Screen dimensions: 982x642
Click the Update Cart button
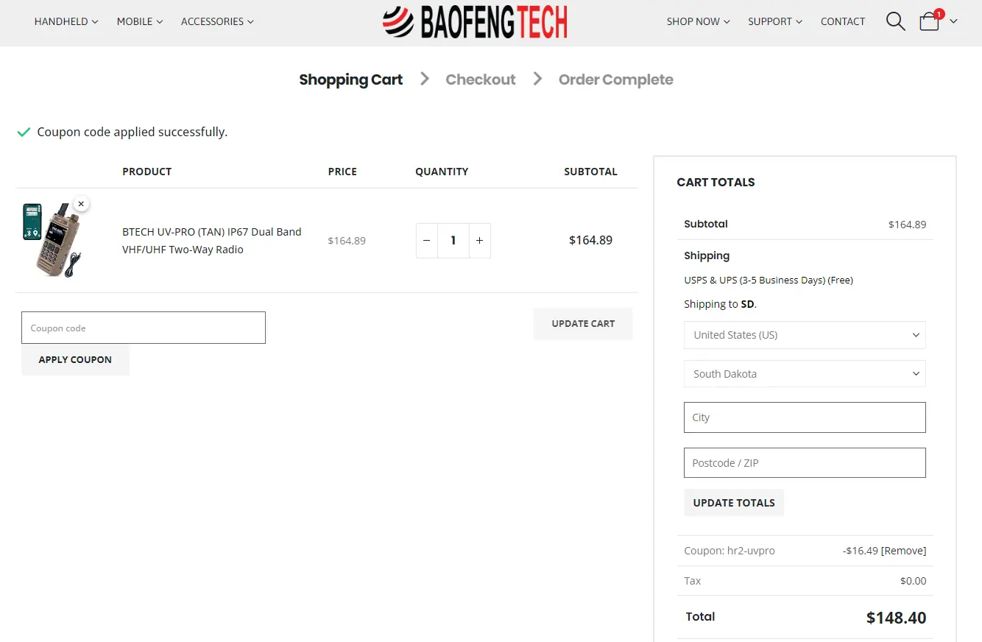(582, 323)
